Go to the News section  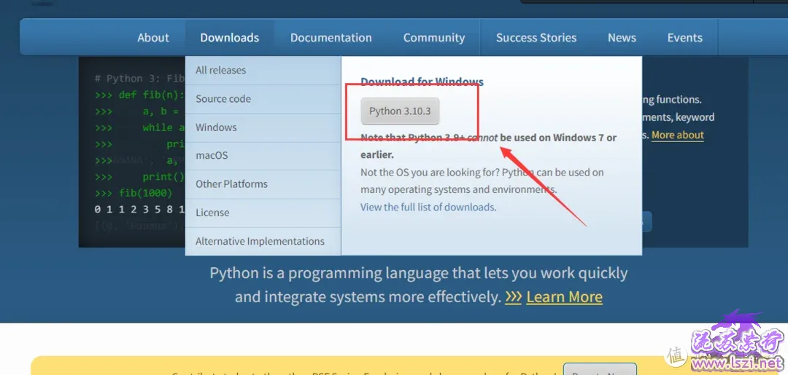pyautogui.click(x=622, y=38)
